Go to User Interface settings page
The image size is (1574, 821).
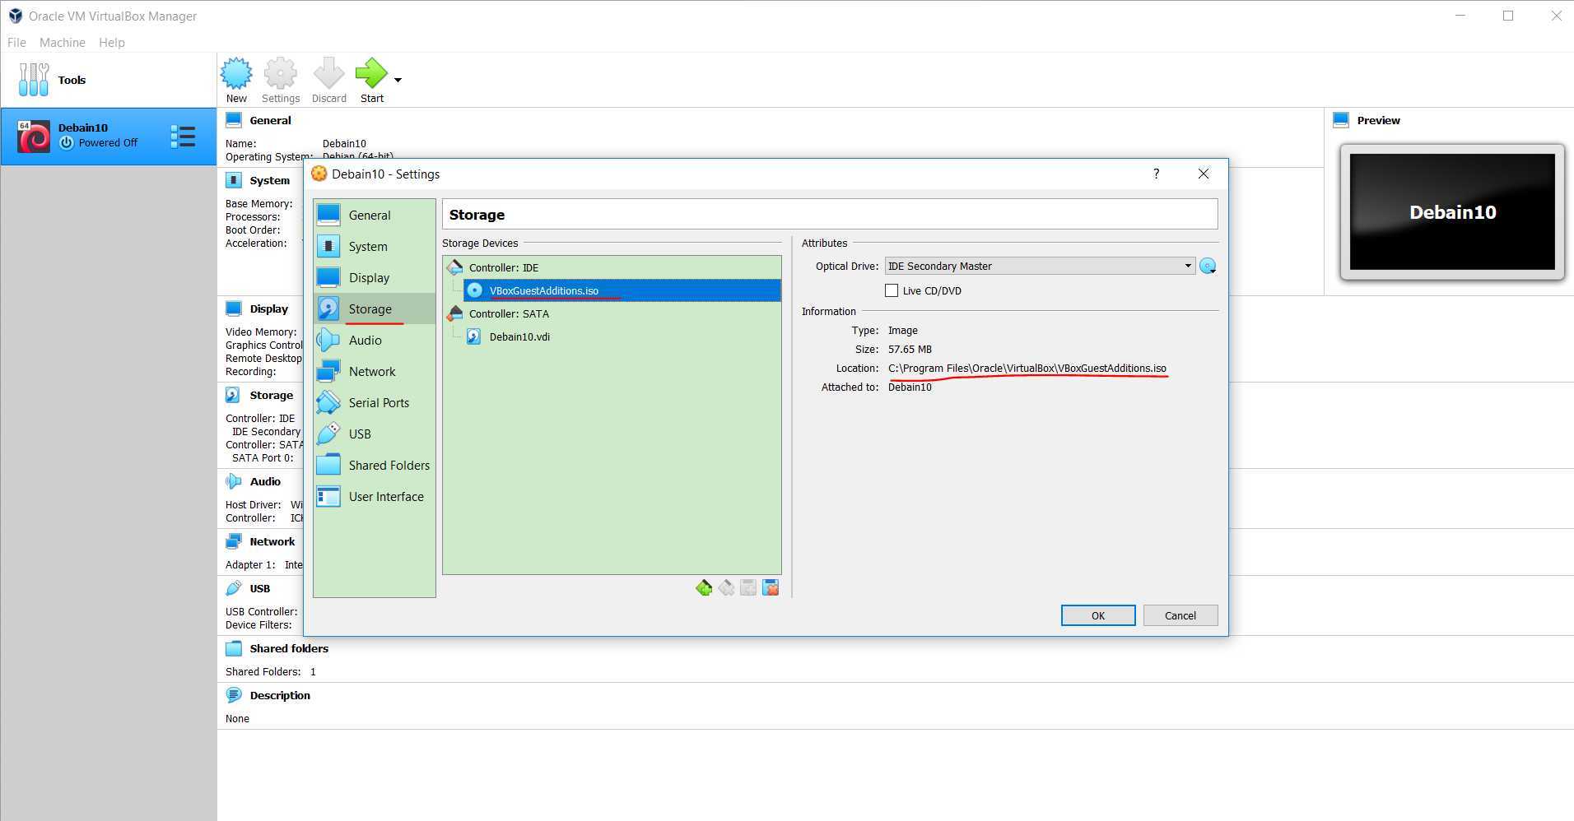375,496
